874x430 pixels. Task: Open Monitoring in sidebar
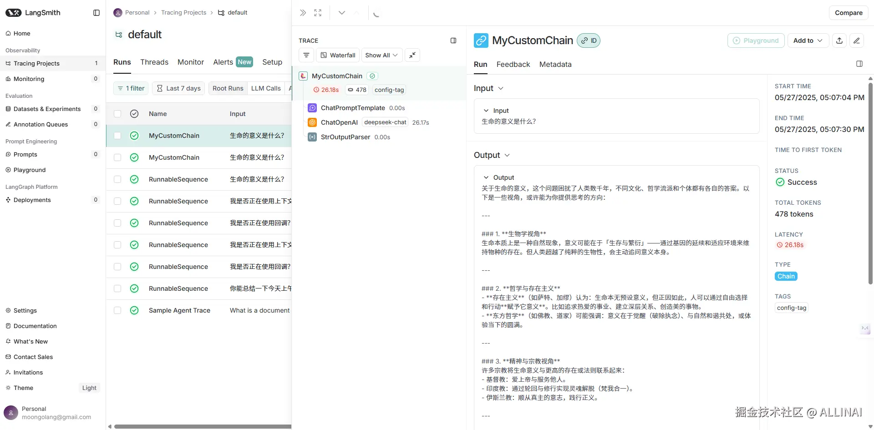53,79
